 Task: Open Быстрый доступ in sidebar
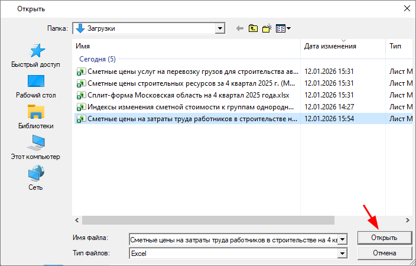coord(35,56)
